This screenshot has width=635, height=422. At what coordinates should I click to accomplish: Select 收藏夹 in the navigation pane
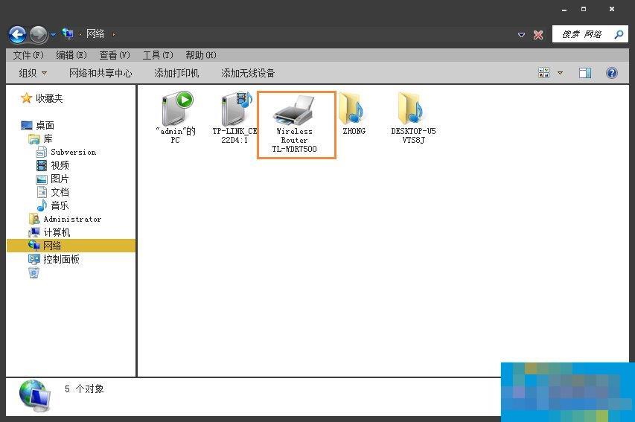[49, 98]
